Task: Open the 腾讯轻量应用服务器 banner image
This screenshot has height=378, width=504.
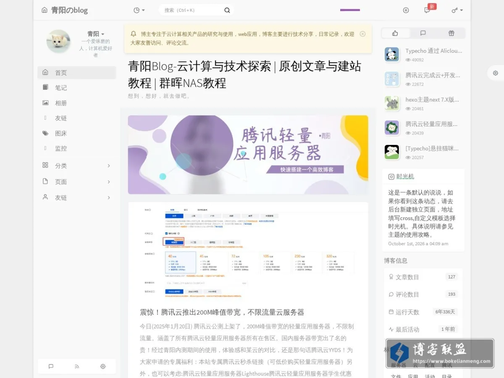Action: tap(248, 155)
